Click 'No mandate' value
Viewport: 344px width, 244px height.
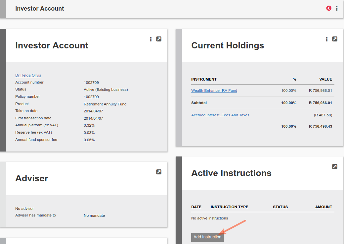pos(94,215)
